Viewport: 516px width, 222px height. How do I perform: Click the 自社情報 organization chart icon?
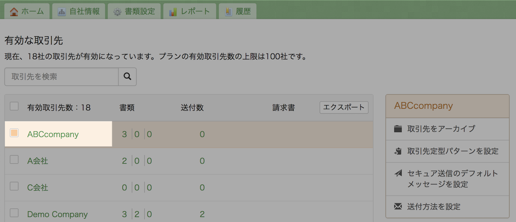coord(62,12)
